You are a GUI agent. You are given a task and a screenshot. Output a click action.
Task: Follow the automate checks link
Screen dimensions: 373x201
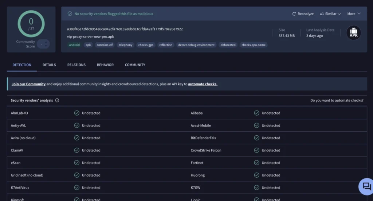pos(203,84)
